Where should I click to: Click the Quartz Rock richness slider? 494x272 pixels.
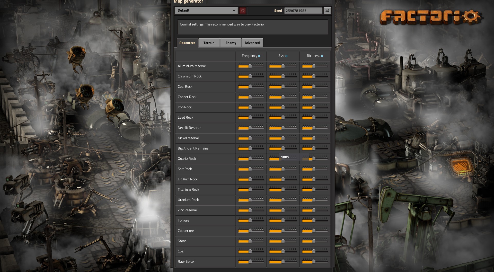pyautogui.click(x=315, y=159)
